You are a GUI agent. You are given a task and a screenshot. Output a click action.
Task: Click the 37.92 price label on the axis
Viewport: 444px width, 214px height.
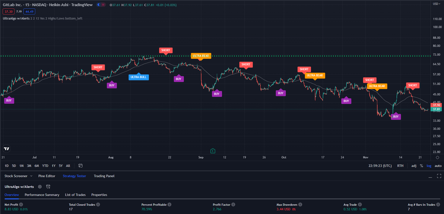click(x=437, y=105)
